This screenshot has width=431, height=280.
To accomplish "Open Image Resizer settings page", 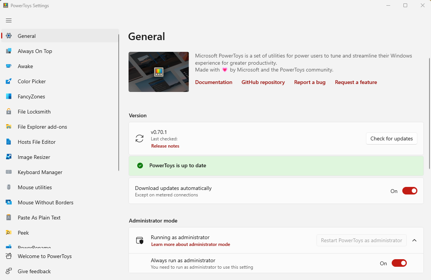I will [60, 157].
